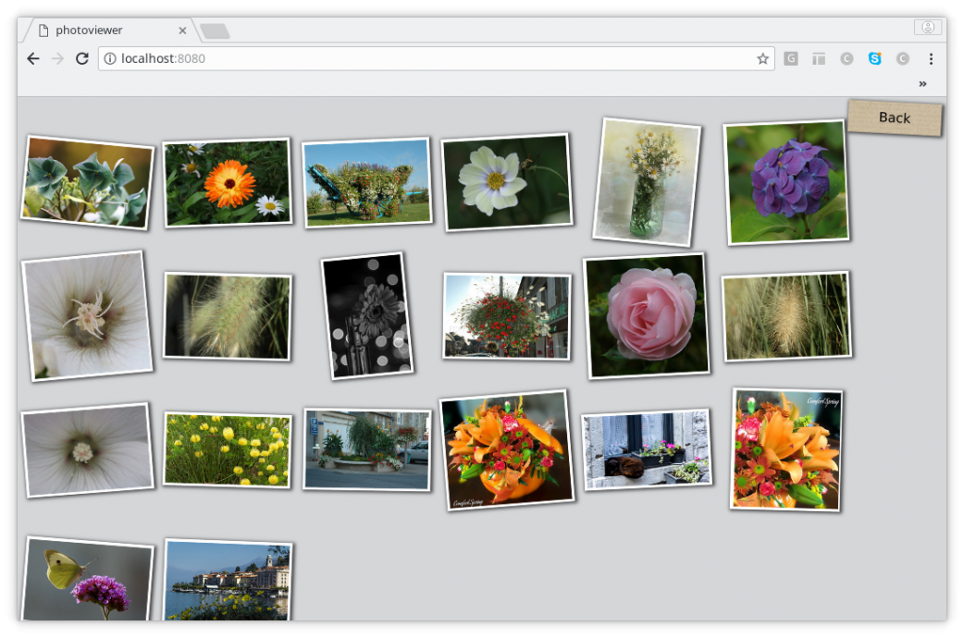The image size is (964, 638).
Task: View the black and white flower photo
Action: 366,316
